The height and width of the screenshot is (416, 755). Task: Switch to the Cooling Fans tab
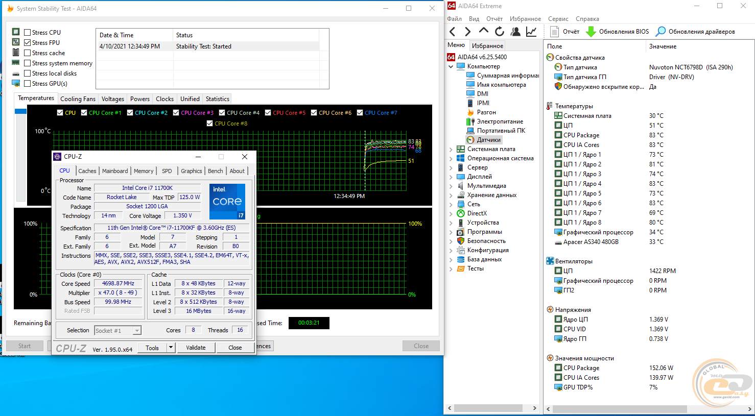coord(78,99)
